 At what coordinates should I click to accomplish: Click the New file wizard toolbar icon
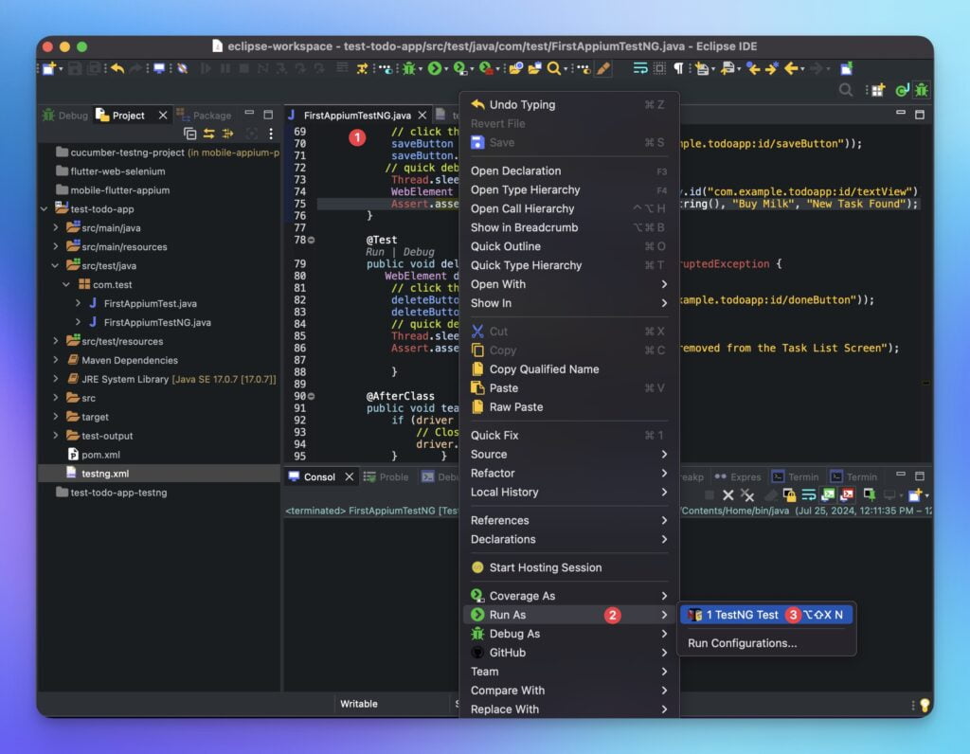click(x=49, y=68)
